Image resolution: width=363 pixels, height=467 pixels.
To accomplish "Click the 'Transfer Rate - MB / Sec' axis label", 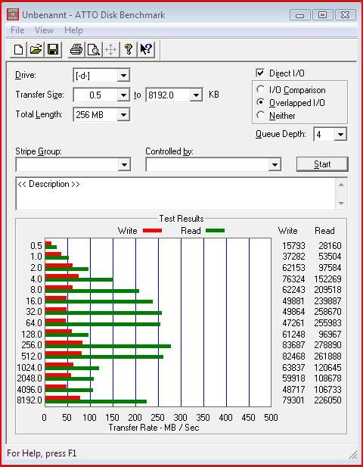I will 154,428.
